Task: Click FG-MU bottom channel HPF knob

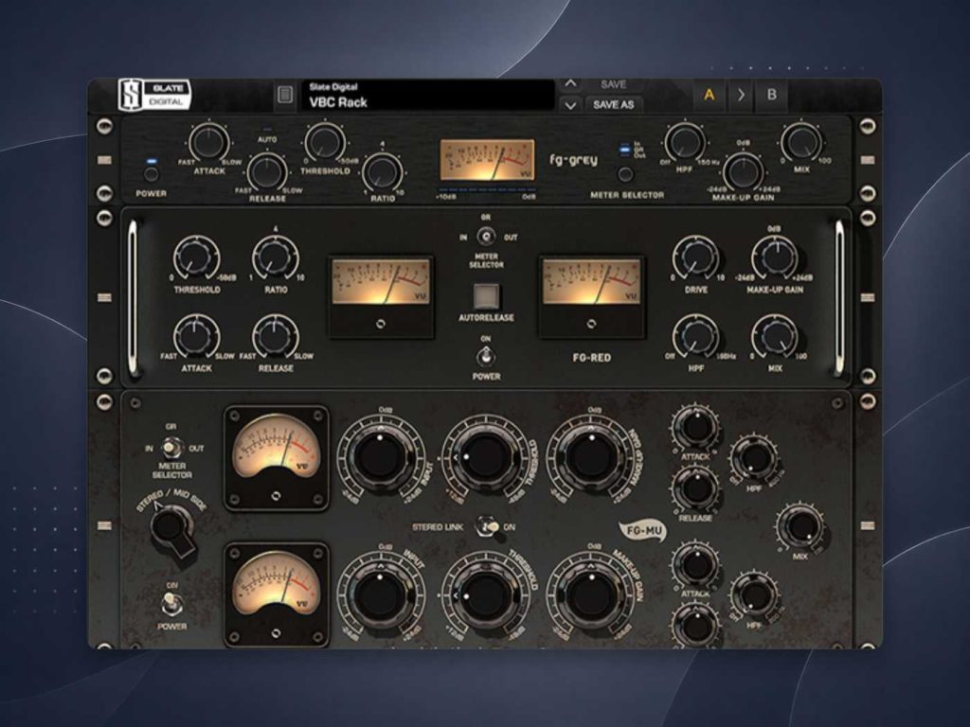Action: point(754,596)
